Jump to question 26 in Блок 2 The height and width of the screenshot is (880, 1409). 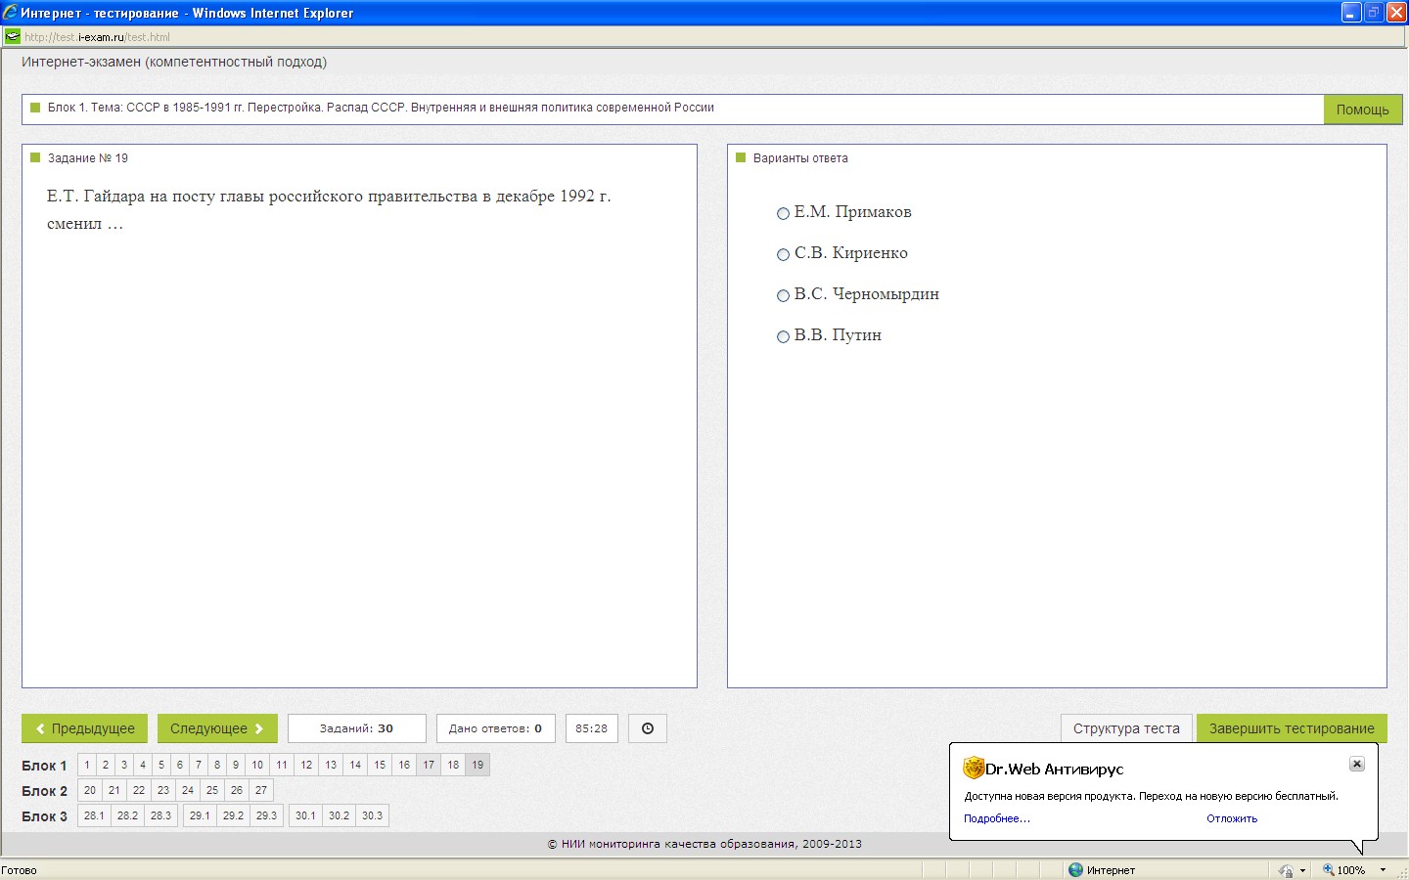[x=237, y=790]
